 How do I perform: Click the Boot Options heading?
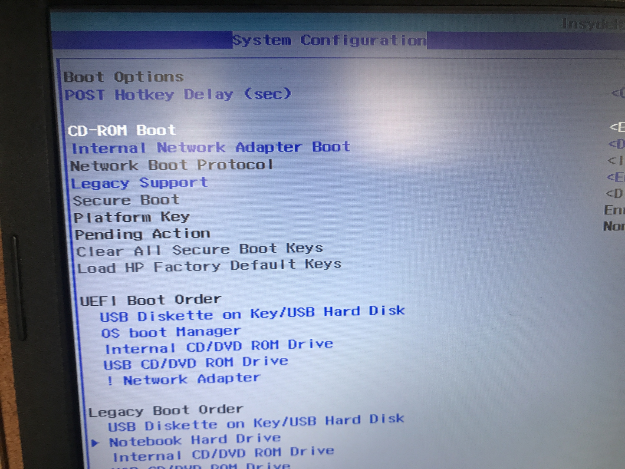click(124, 77)
